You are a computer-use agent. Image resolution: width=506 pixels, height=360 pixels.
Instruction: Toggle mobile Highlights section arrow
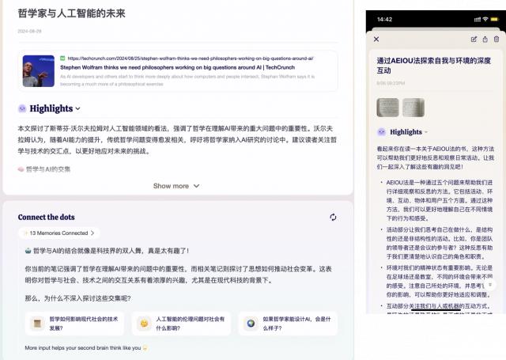pos(427,132)
